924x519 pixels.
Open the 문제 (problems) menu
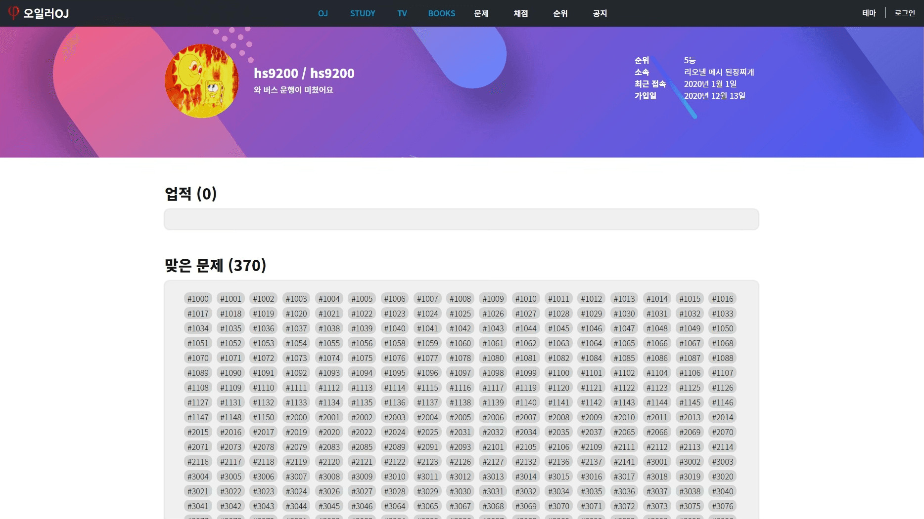481,13
